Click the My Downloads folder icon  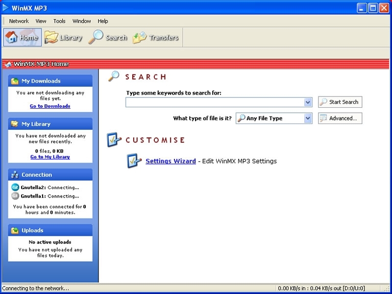click(15, 81)
